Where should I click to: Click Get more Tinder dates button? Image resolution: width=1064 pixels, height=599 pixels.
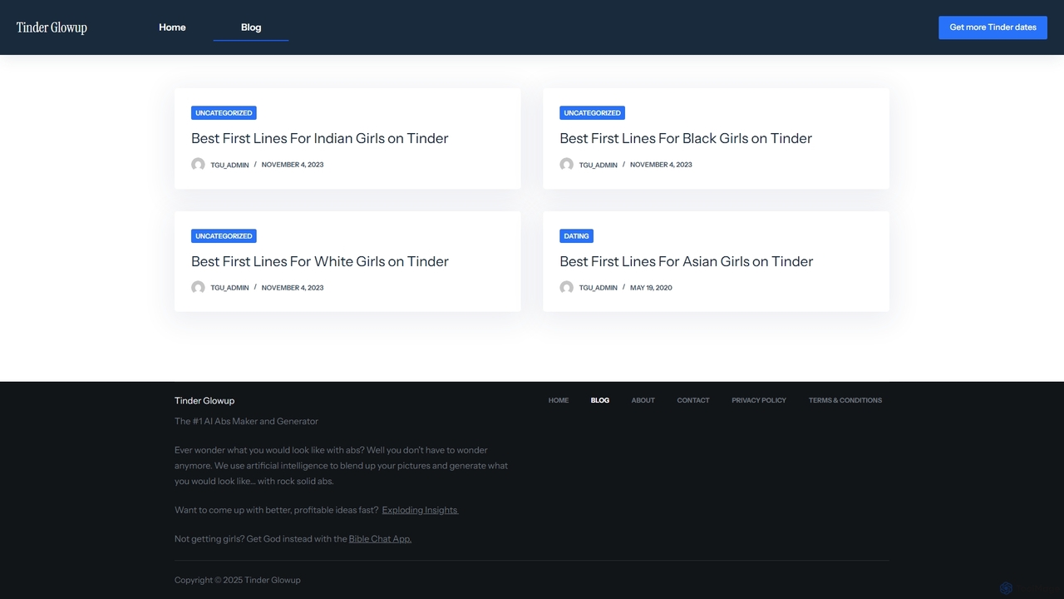(x=993, y=27)
